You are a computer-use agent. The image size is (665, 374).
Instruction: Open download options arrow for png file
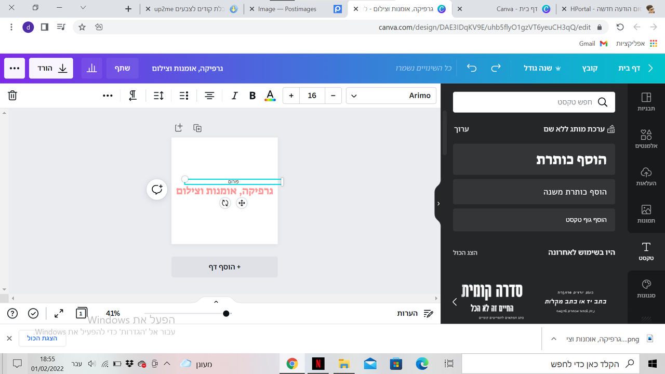coord(553,339)
